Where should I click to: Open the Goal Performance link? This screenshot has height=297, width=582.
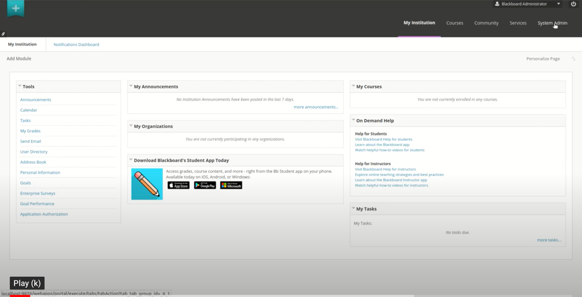(37, 204)
